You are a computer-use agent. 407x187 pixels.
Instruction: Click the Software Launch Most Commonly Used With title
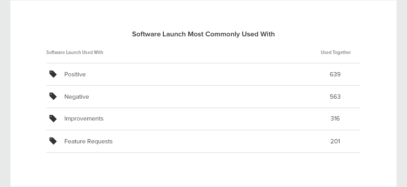(x=203, y=34)
